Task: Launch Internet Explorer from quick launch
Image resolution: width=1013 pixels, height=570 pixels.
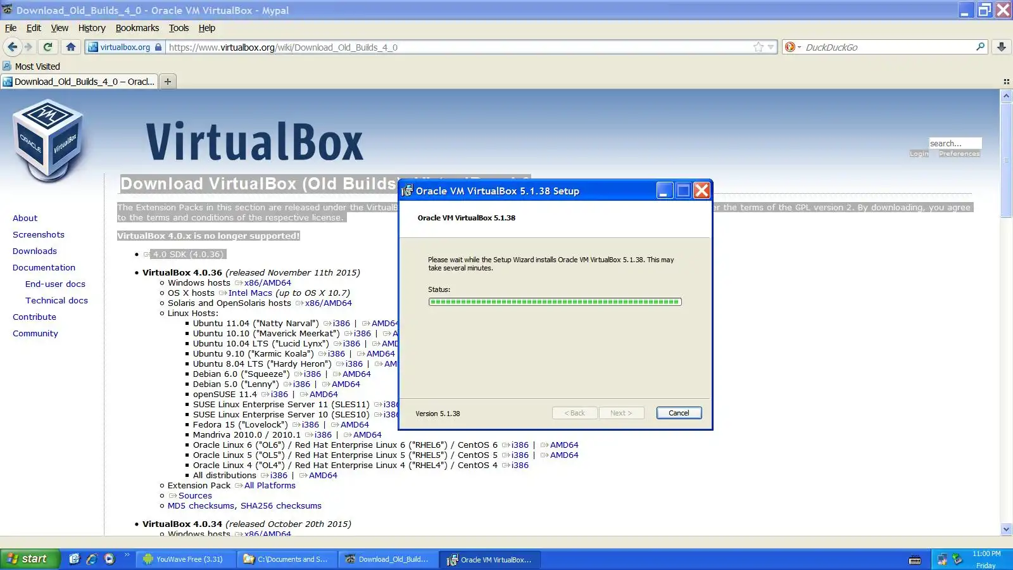Action: (x=92, y=559)
